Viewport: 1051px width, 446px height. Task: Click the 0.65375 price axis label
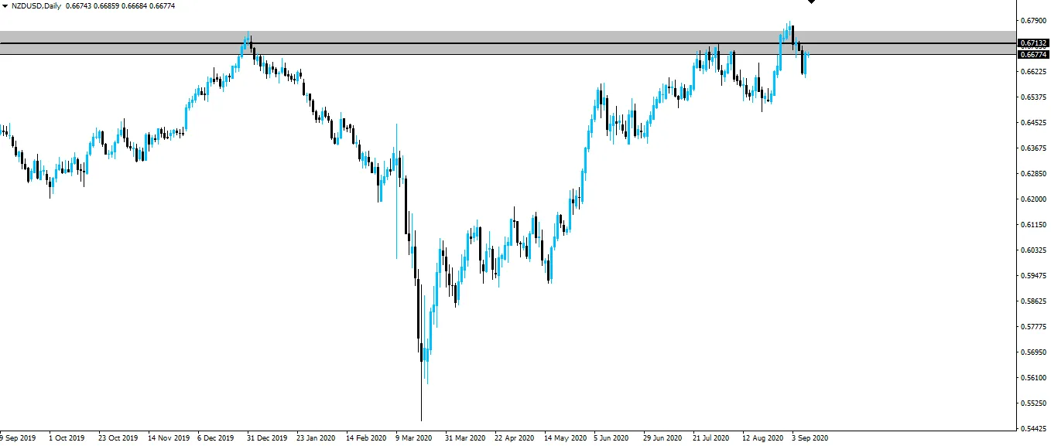(1034, 97)
